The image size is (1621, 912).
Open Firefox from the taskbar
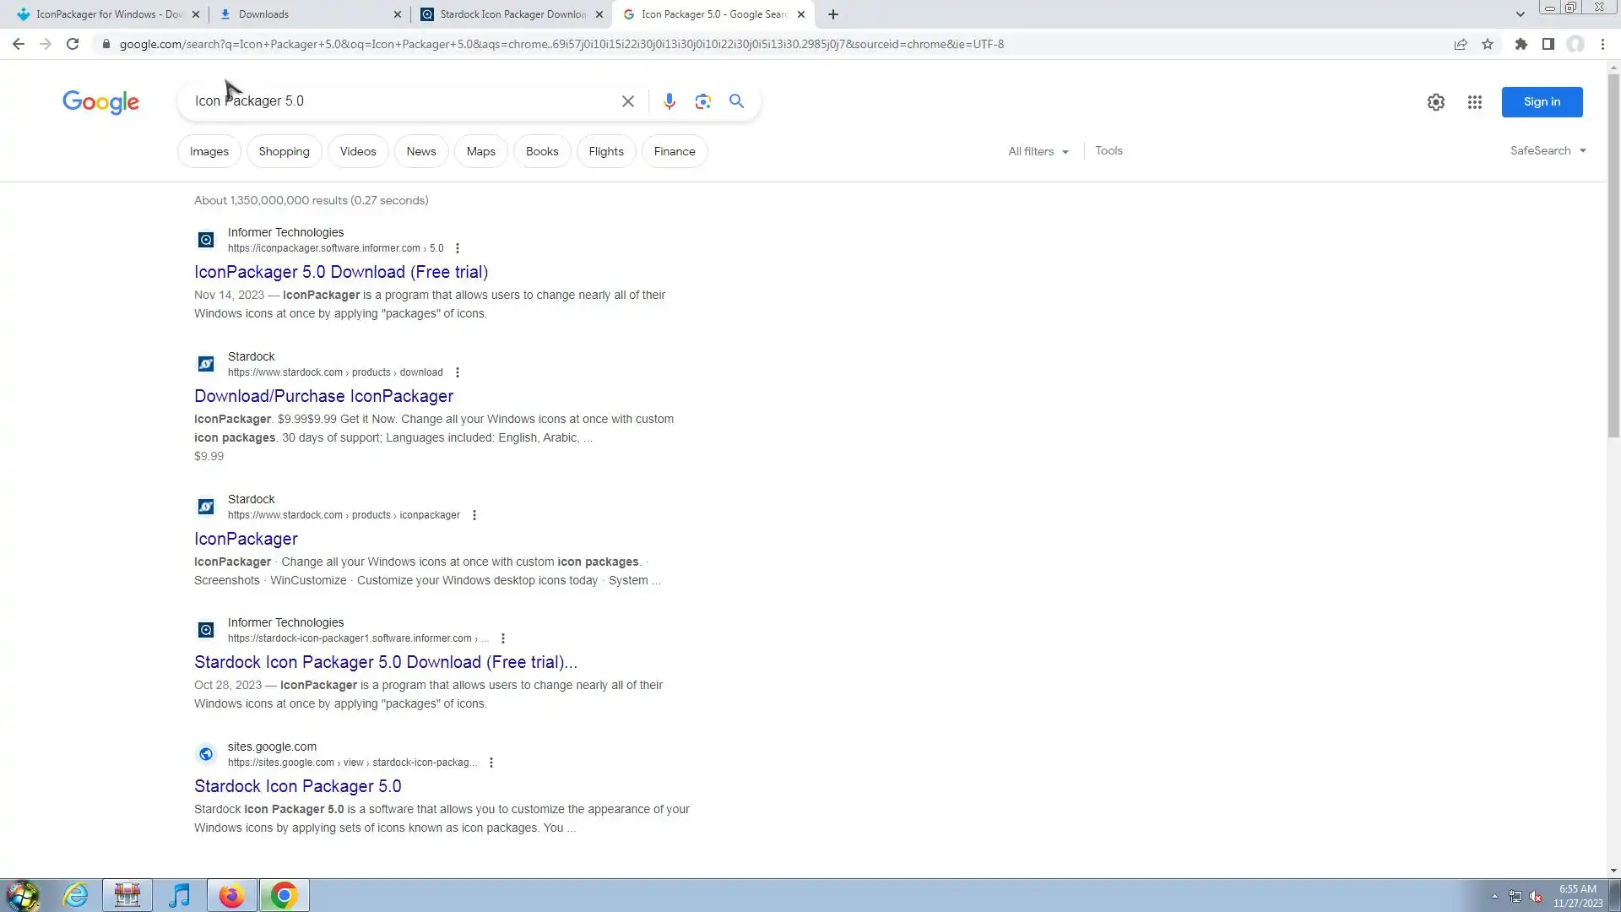point(231,895)
